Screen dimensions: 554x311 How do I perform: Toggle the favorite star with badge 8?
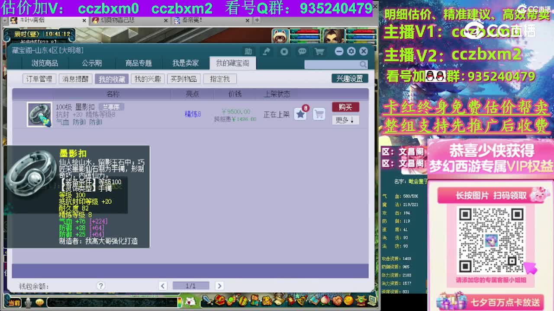point(300,114)
